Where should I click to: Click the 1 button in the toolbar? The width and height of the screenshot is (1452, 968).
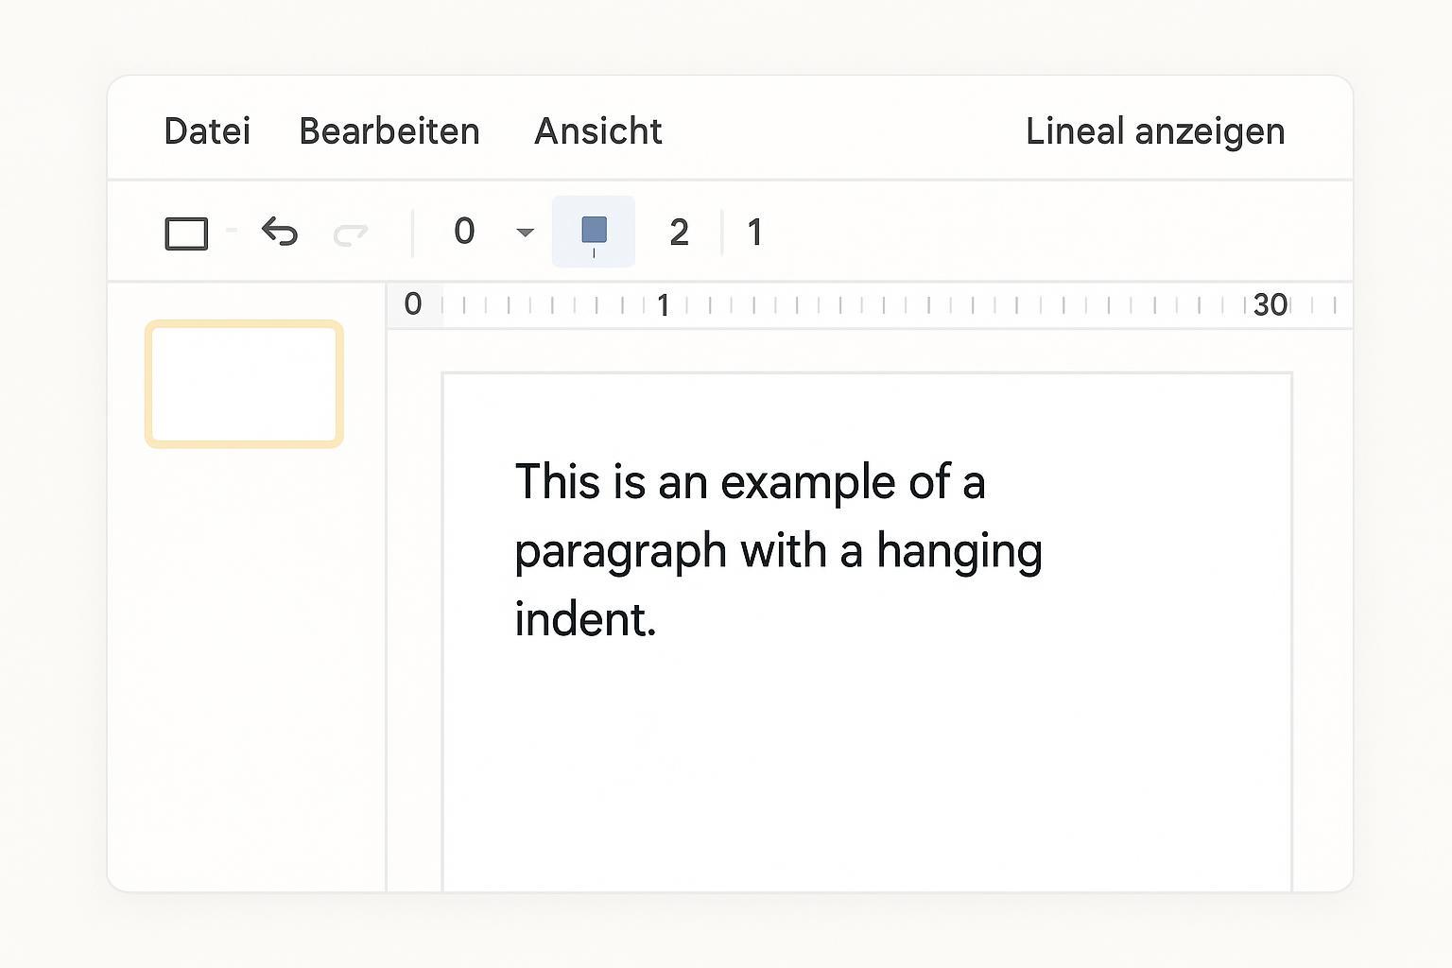tap(754, 233)
